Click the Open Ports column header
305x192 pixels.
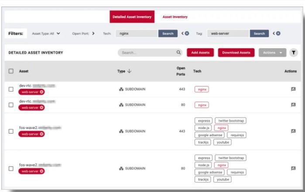pyautogui.click(x=181, y=71)
